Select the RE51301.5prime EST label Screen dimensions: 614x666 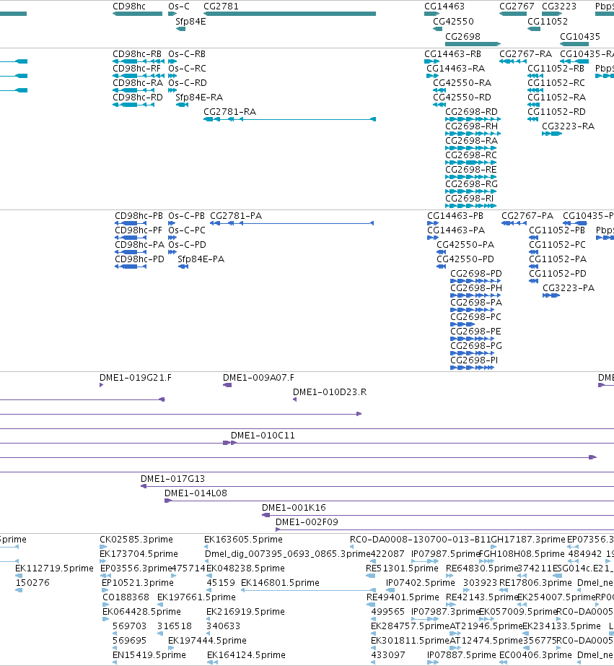tap(402, 568)
